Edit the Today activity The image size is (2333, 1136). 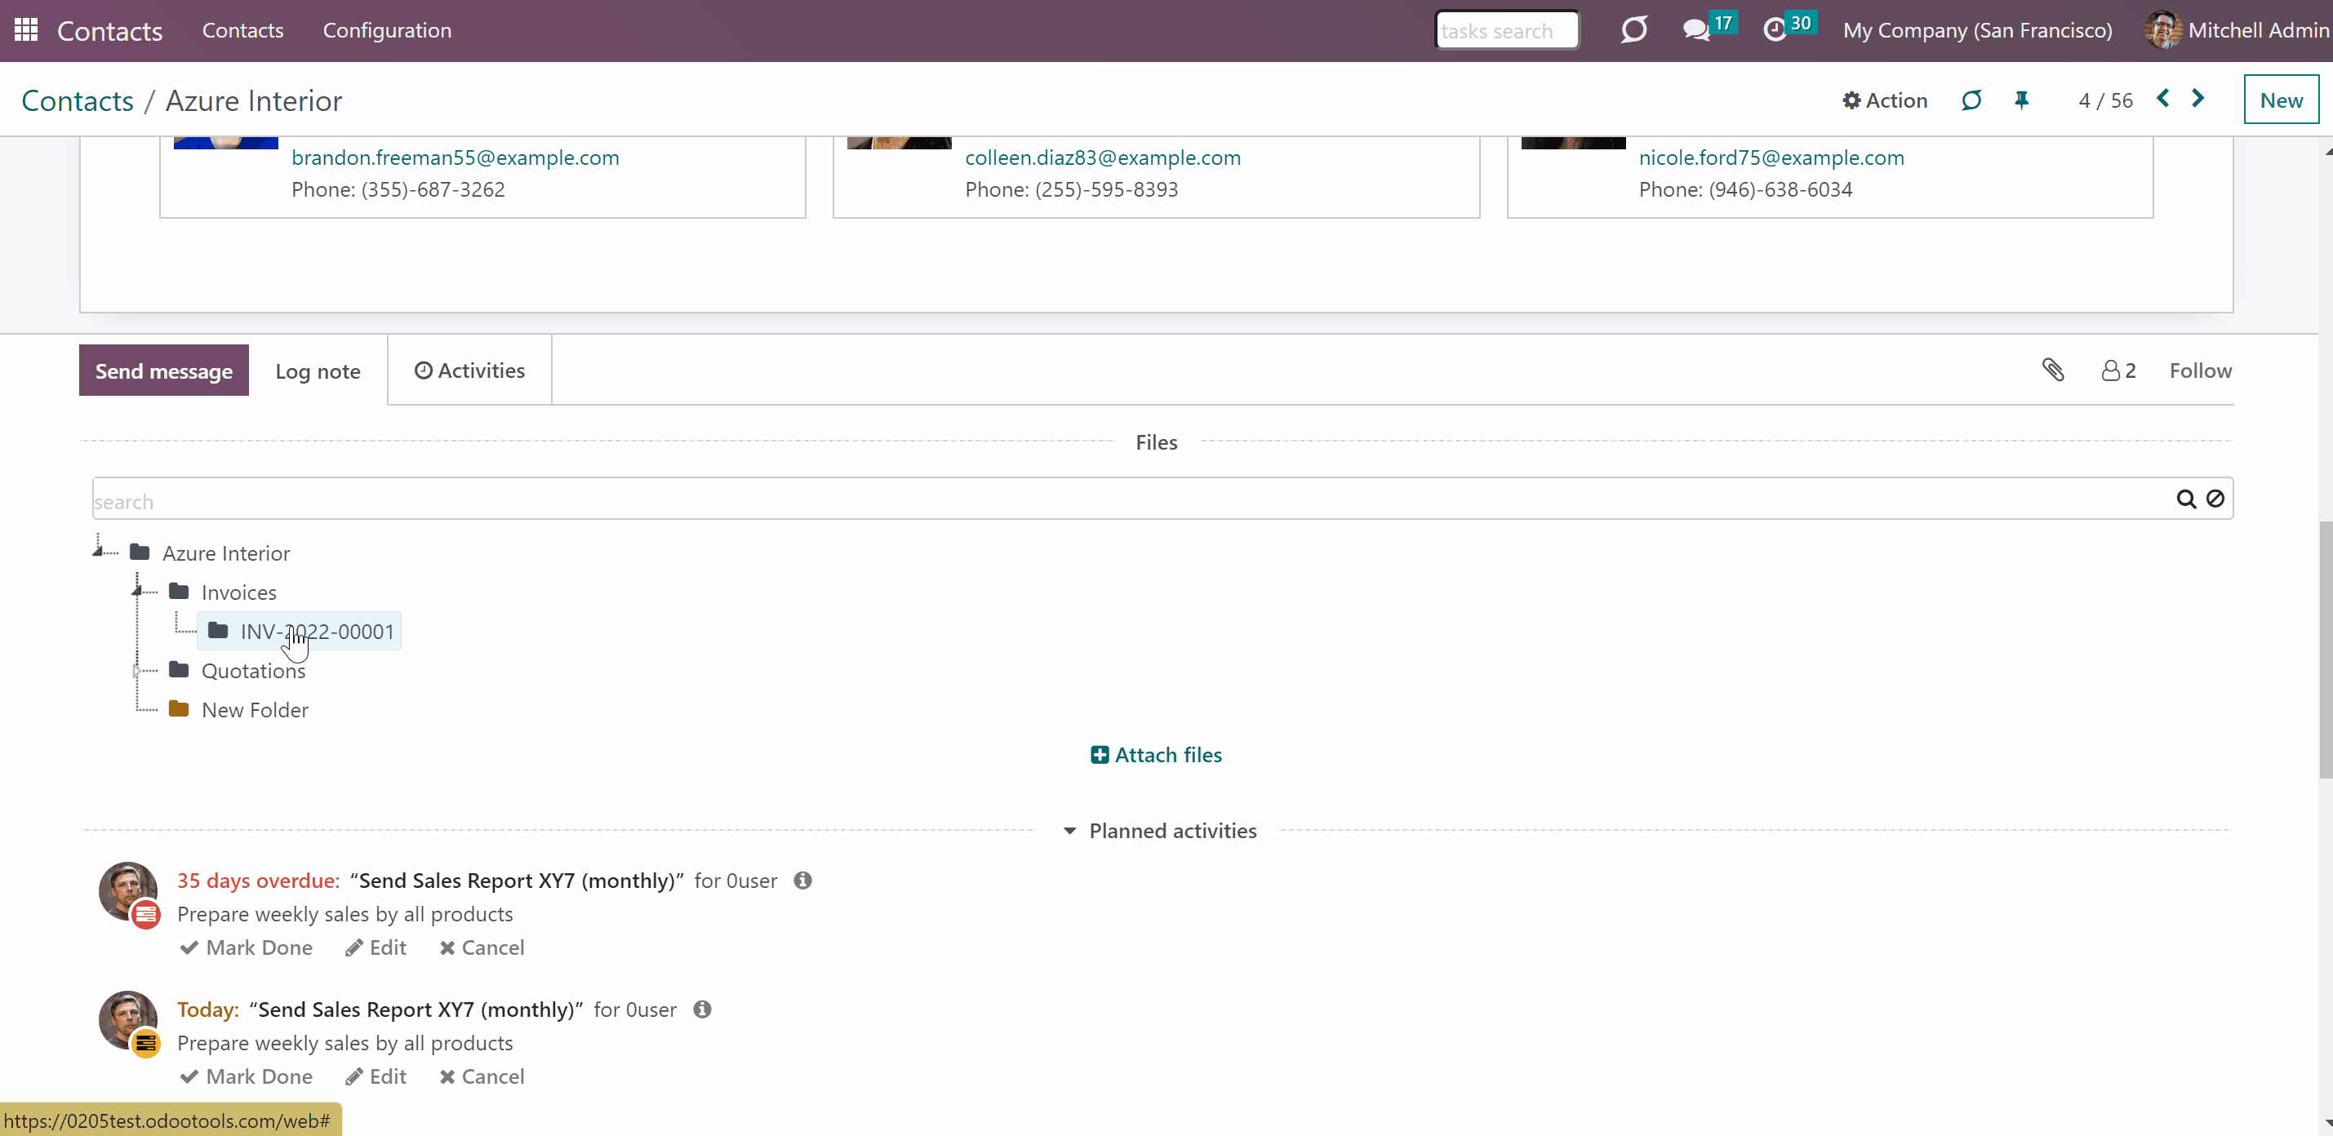[x=376, y=1076]
